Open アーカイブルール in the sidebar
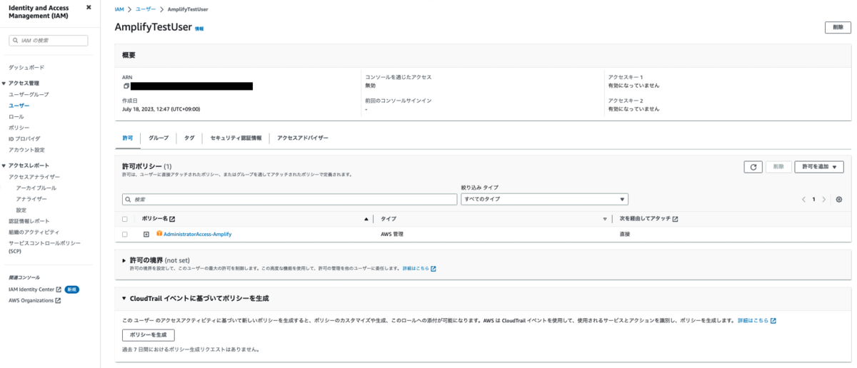The image size is (857, 368). [36, 188]
